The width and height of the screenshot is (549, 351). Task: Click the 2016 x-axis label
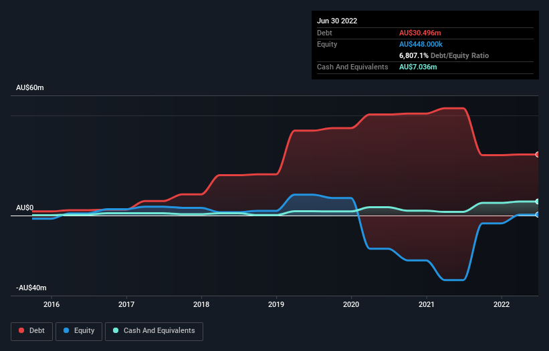51,304
